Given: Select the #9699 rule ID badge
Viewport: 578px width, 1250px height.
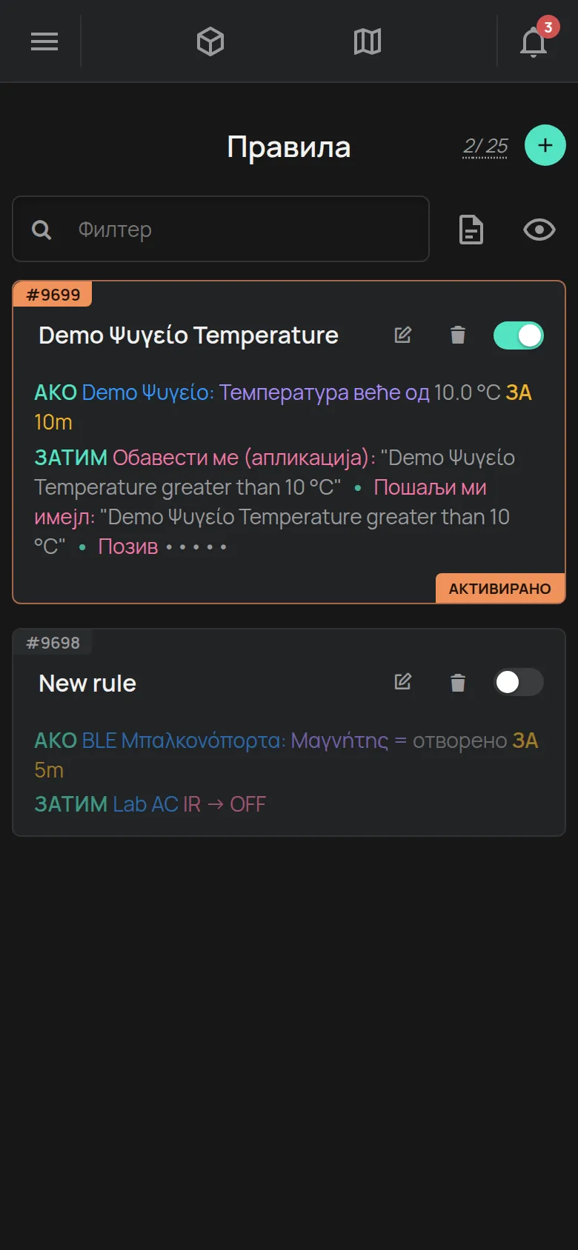Looking at the screenshot, I should tap(53, 294).
